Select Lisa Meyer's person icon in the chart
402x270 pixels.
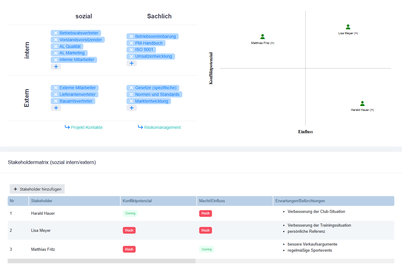[x=348, y=27]
